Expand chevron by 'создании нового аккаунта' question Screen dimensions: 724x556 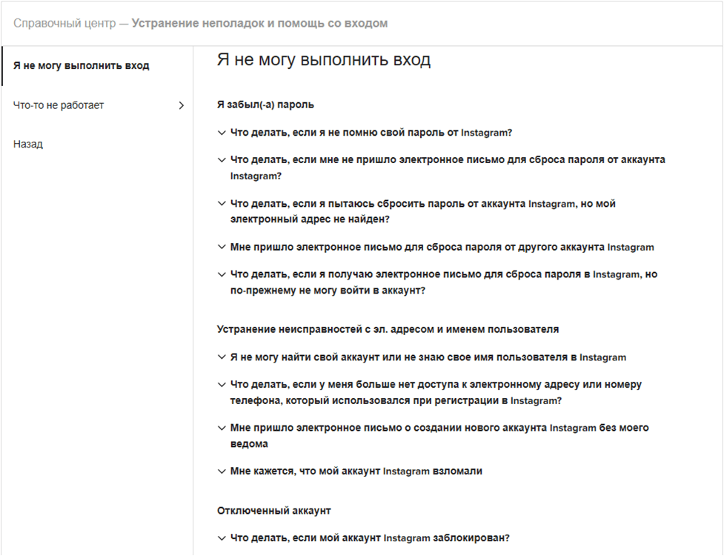click(221, 428)
